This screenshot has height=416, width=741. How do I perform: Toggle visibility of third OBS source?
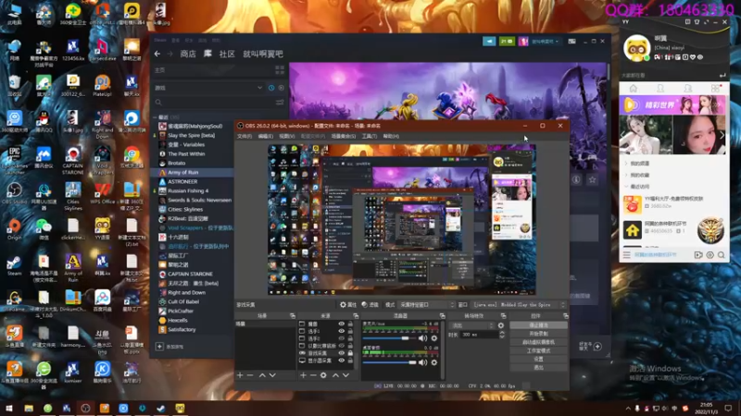(341, 338)
